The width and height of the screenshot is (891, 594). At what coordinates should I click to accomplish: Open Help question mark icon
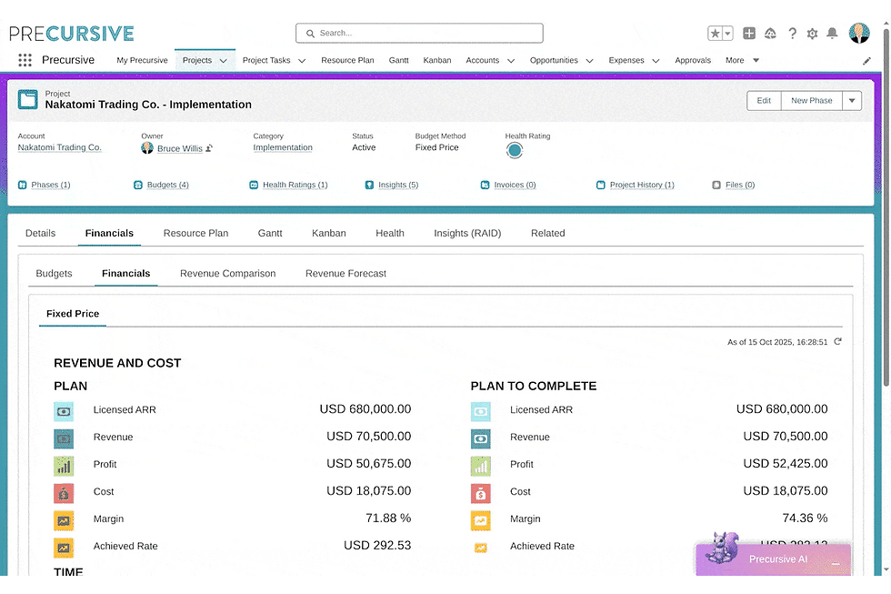click(792, 34)
